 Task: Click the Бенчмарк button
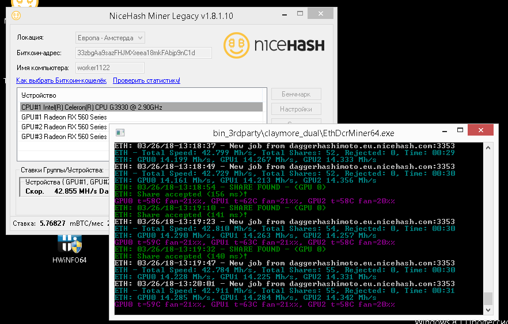(x=296, y=94)
